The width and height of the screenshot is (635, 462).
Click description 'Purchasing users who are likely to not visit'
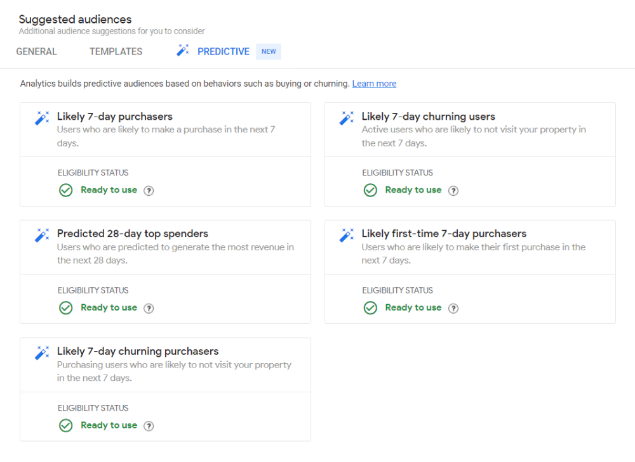[x=174, y=371]
